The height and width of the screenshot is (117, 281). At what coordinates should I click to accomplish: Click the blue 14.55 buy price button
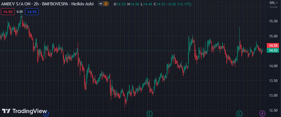tap(32, 12)
